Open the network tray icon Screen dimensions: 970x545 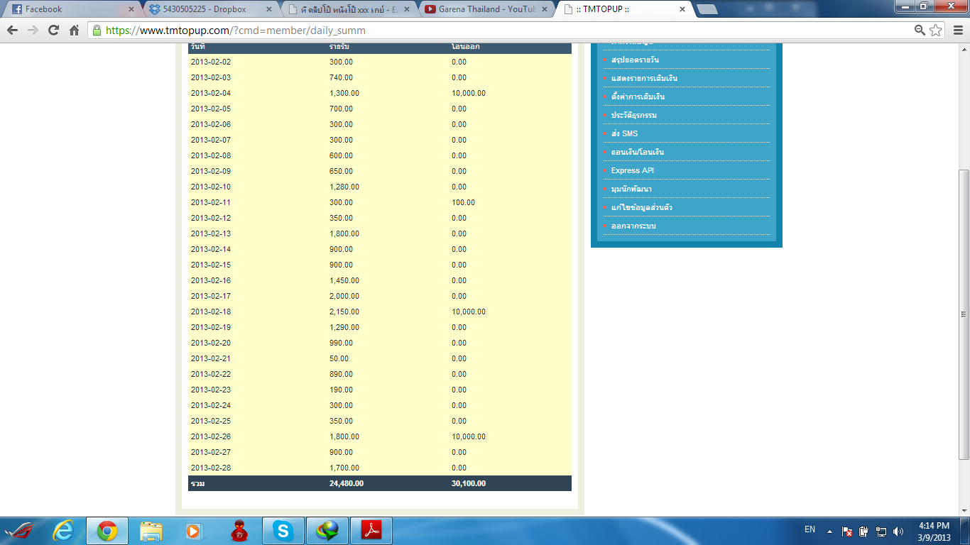pyautogui.click(x=881, y=531)
